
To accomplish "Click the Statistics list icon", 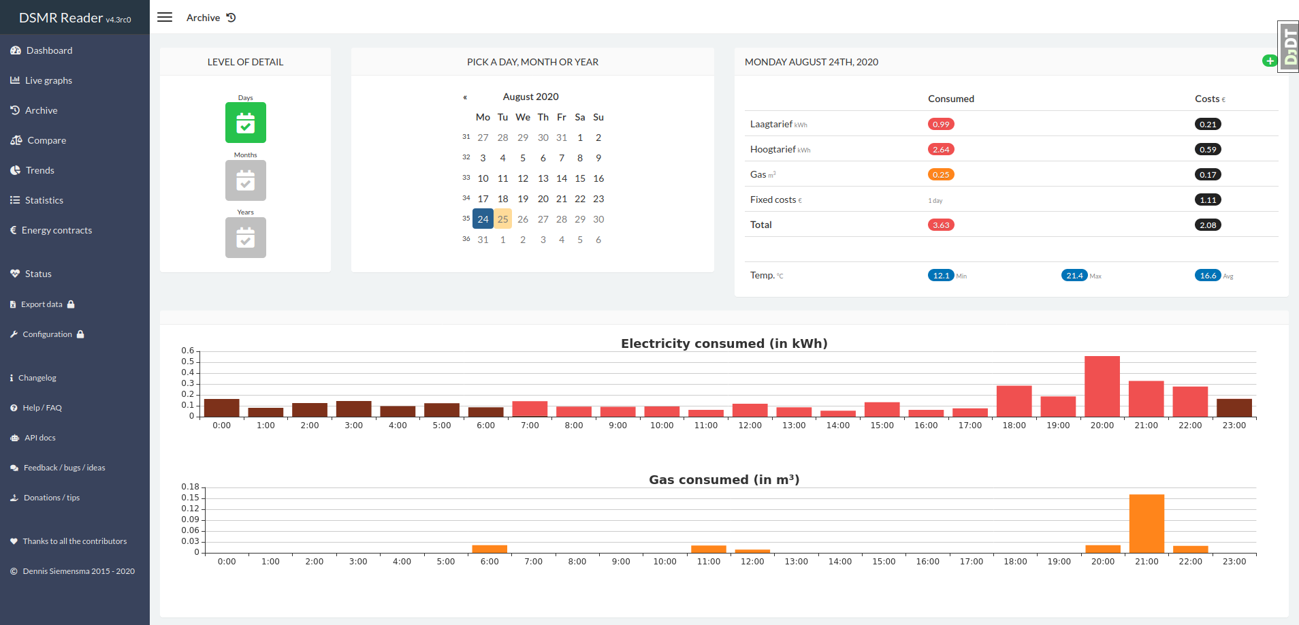I will point(15,200).
